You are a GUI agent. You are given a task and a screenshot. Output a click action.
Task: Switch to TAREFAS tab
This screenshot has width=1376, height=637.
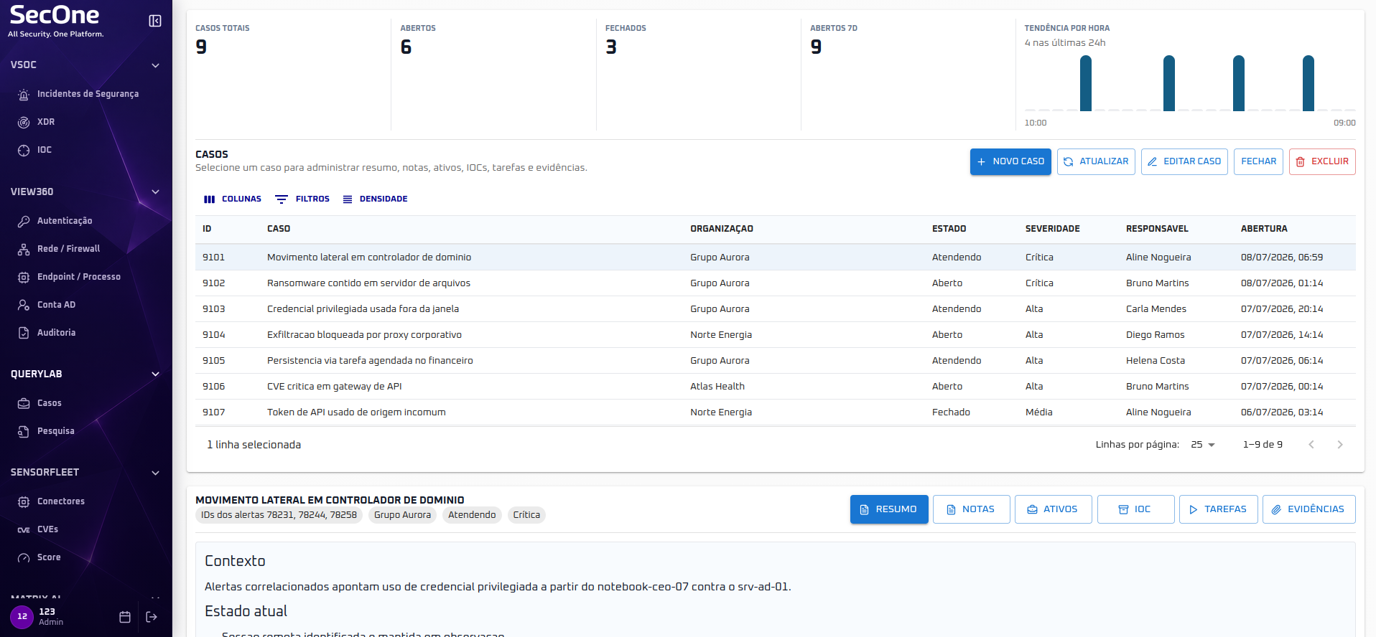click(1218, 509)
